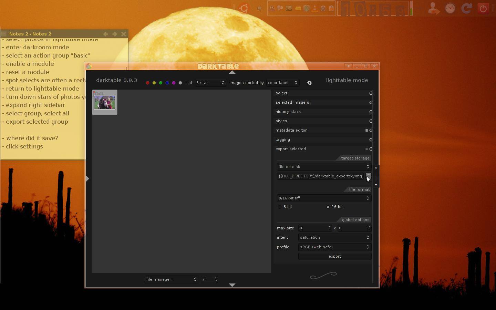Open the 8/16-bit tiff format dropdown
The image size is (496, 310).
[x=323, y=198]
